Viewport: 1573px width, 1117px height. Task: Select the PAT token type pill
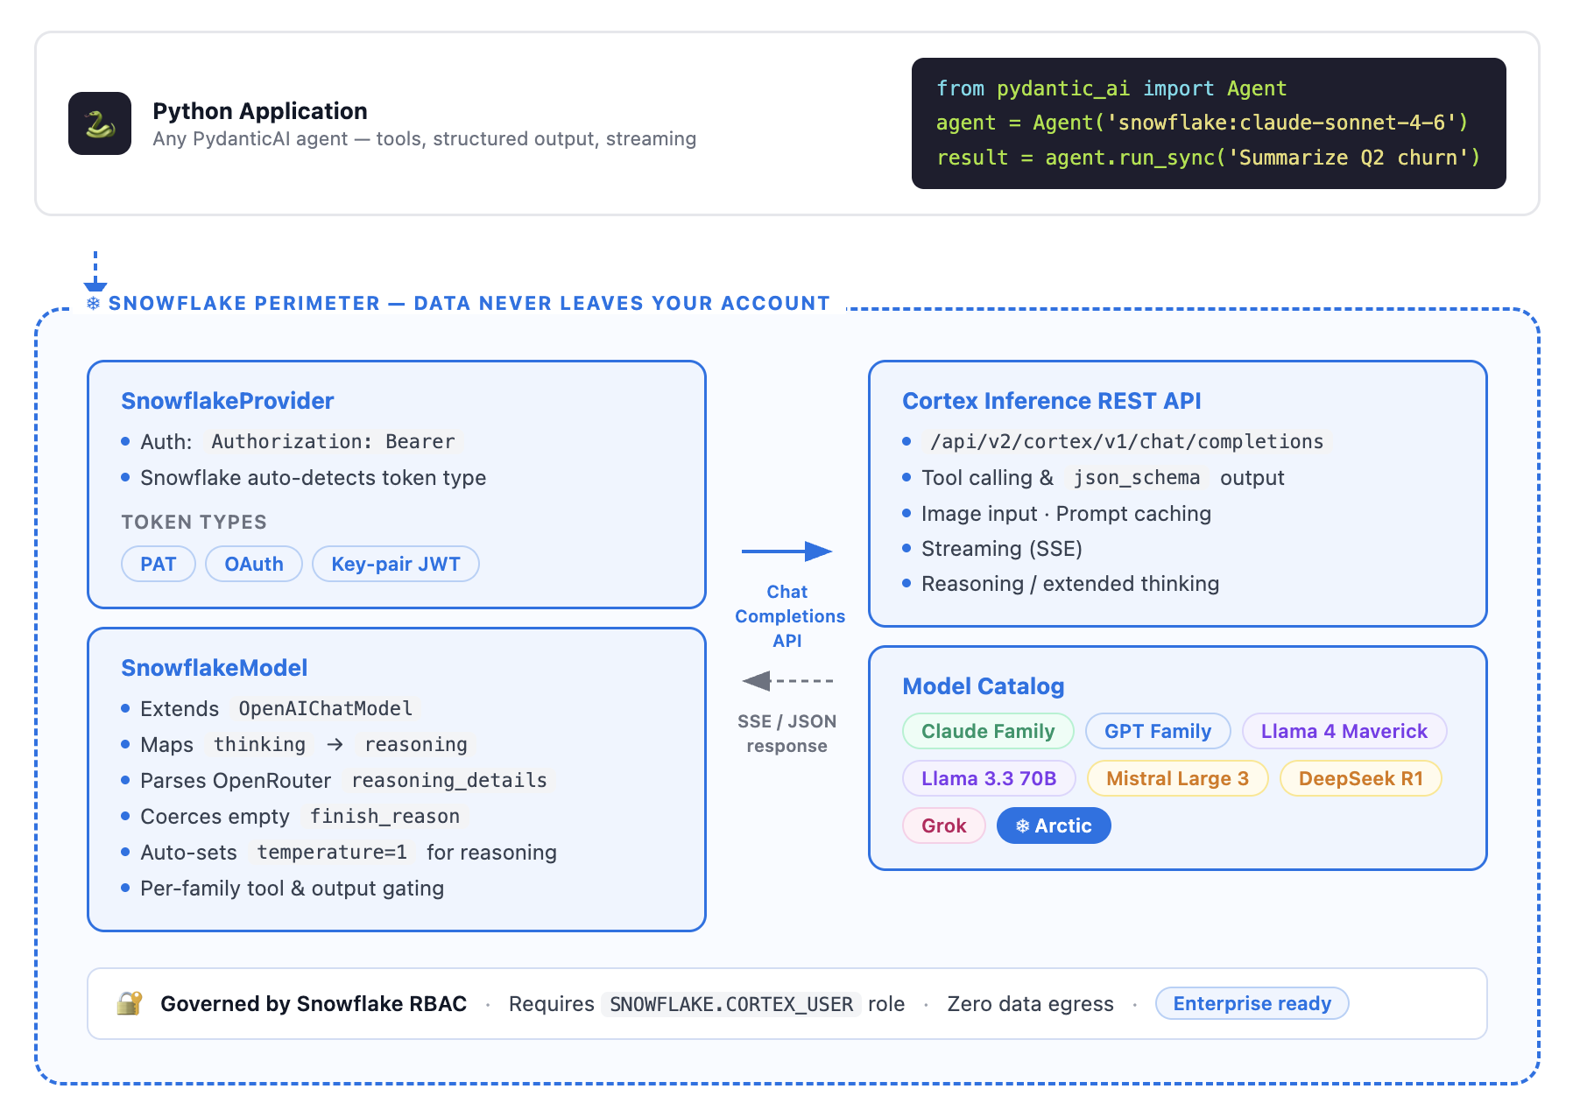(x=159, y=564)
